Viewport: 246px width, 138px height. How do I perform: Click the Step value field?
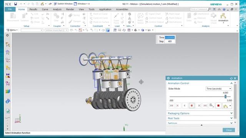click(x=170, y=41)
